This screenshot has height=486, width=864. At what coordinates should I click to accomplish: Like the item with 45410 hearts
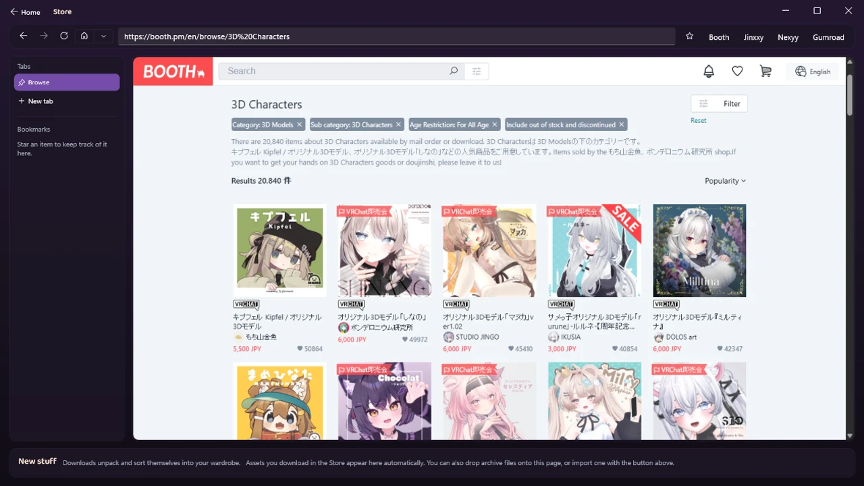point(510,349)
